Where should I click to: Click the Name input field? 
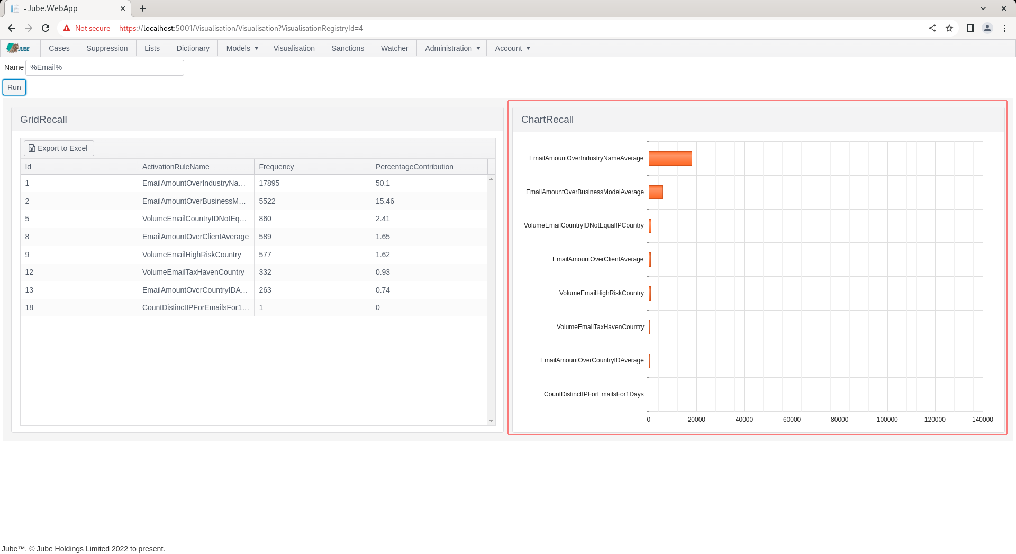(x=105, y=68)
